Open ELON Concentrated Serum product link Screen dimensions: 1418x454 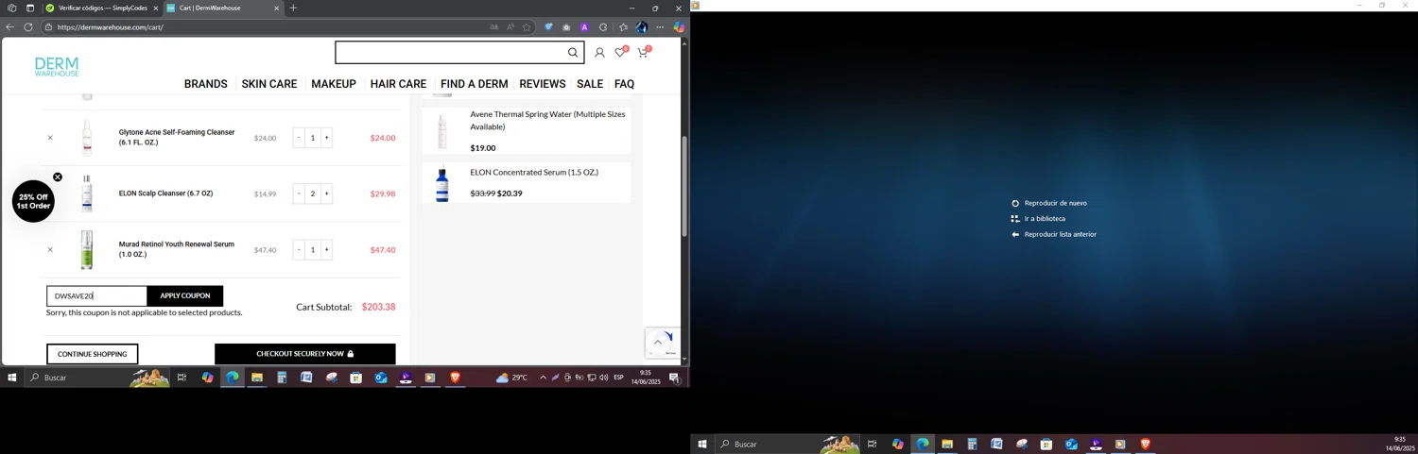[x=534, y=173]
